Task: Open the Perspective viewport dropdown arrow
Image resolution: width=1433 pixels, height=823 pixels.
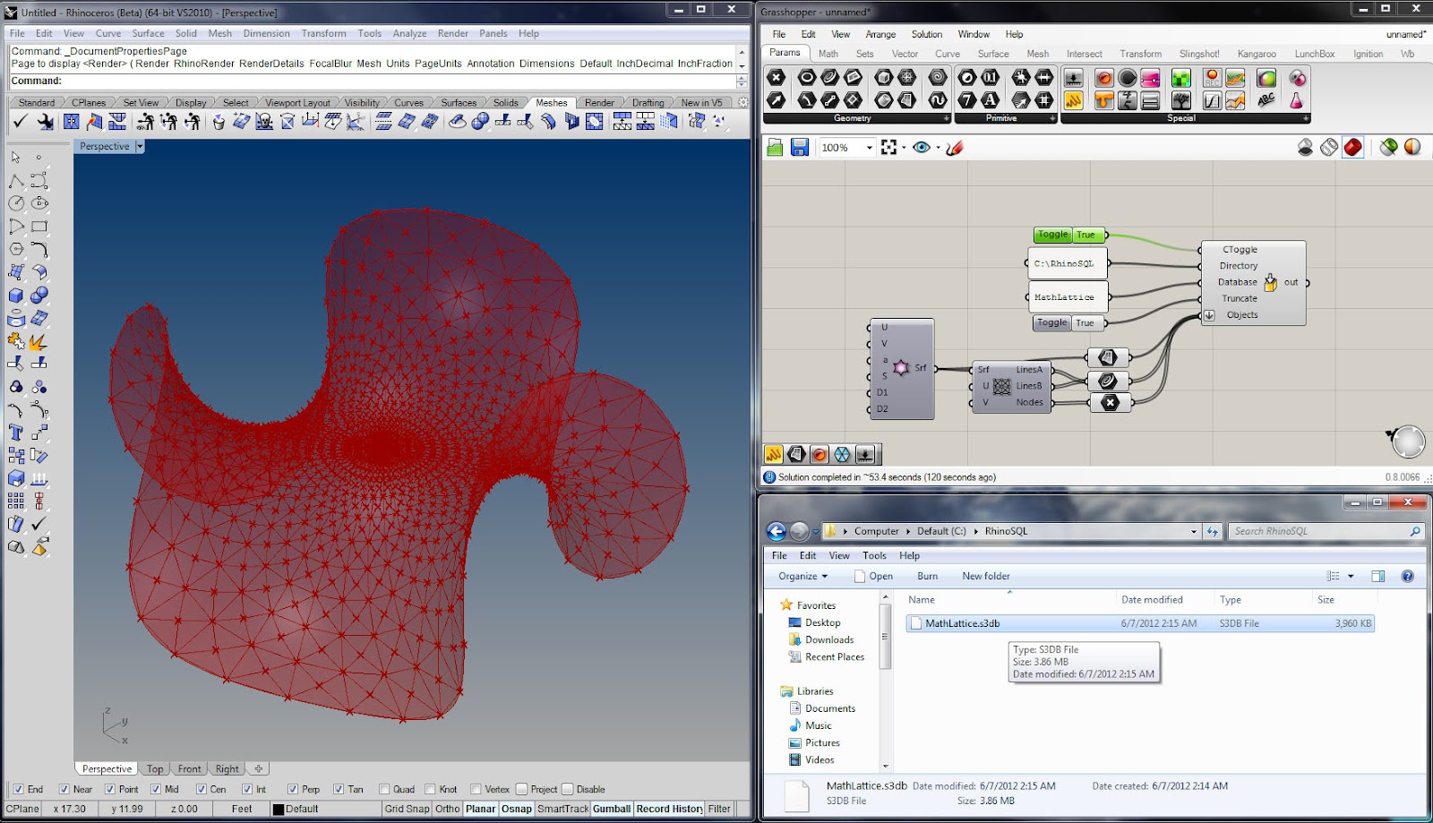Action: [x=140, y=147]
